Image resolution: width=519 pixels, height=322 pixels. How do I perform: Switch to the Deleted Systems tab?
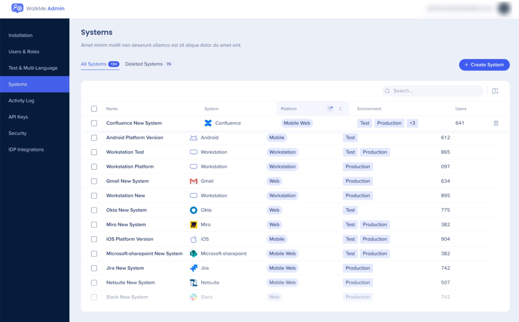click(144, 64)
